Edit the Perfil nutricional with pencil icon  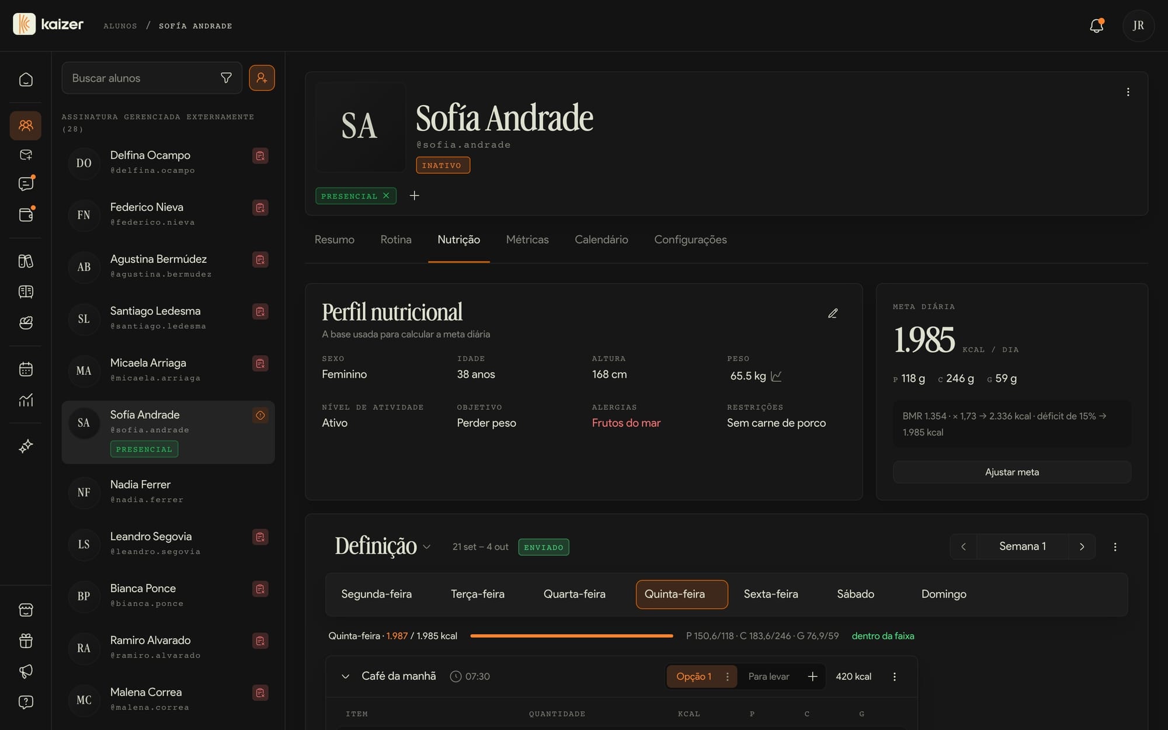coord(833,314)
